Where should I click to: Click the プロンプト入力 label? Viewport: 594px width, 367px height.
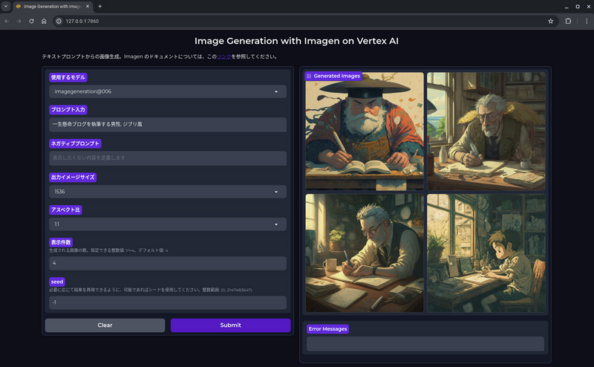coord(68,109)
